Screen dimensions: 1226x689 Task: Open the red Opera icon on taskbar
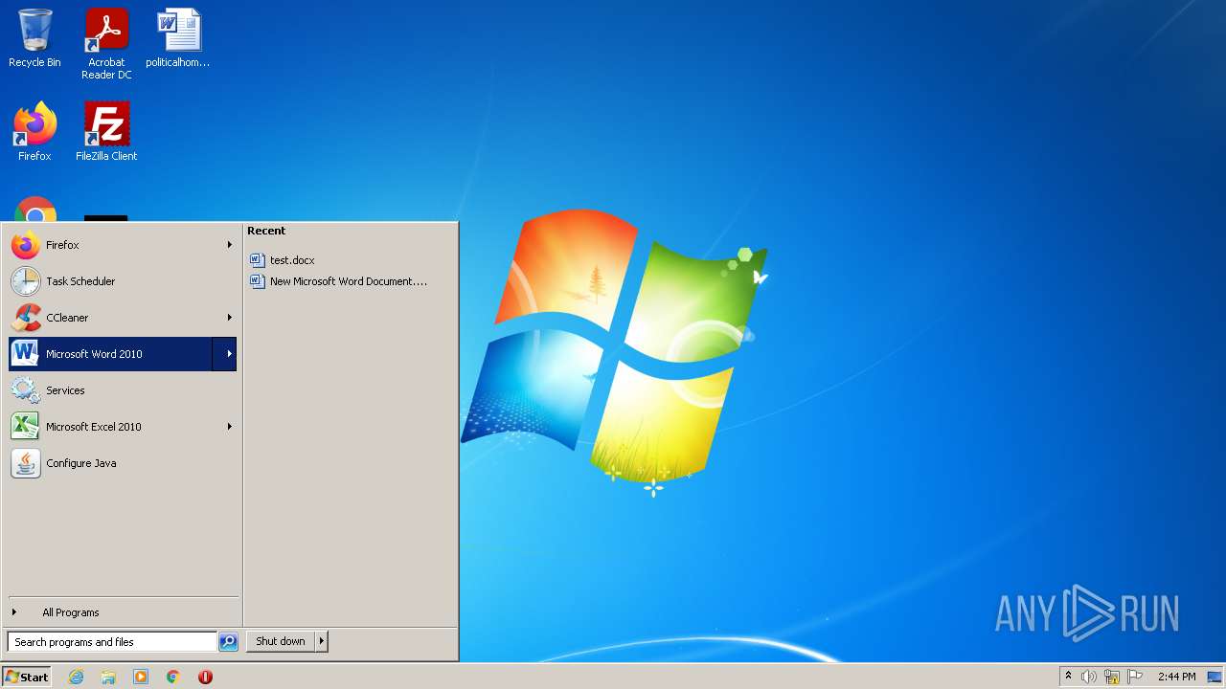205,677
